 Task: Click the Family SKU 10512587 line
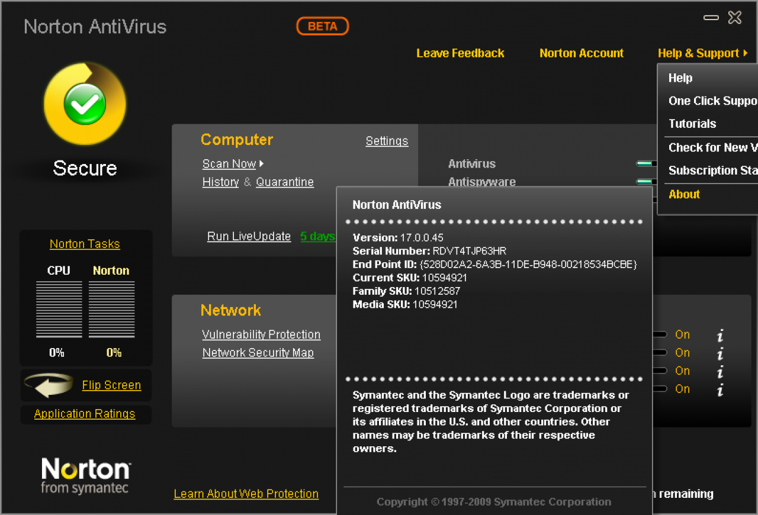406,291
